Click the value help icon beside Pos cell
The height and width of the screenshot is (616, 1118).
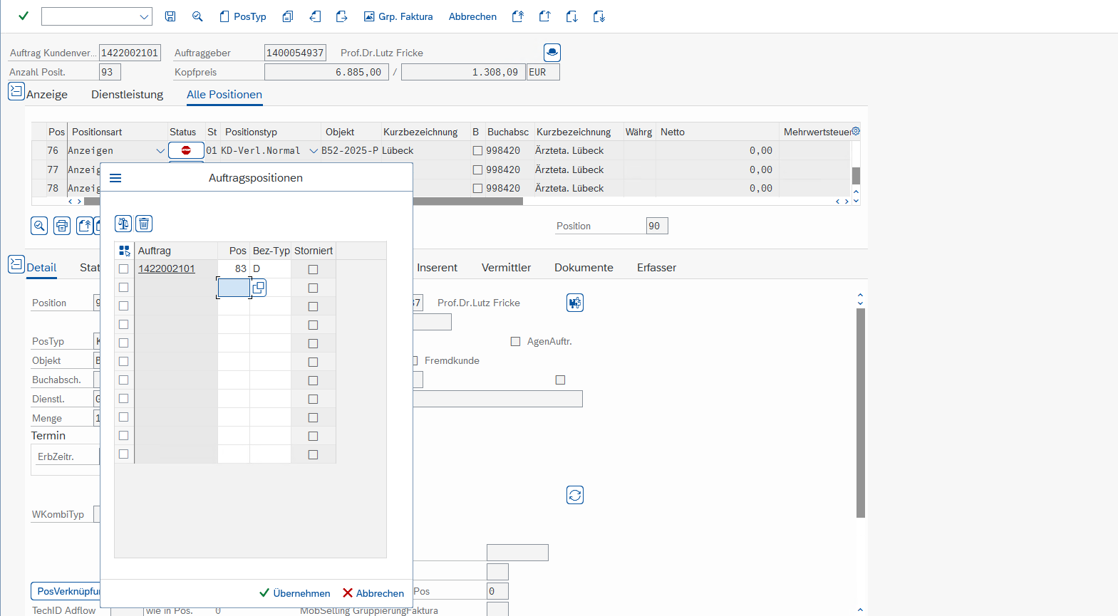(x=259, y=288)
